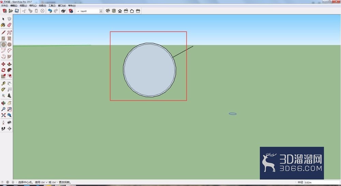Select the Zoom Window tool
Screen dimensions: 341x186
(9, 109)
